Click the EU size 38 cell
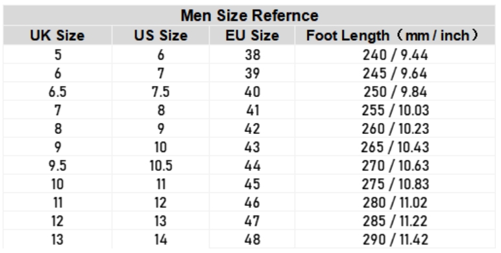 click(x=252, y=55)
